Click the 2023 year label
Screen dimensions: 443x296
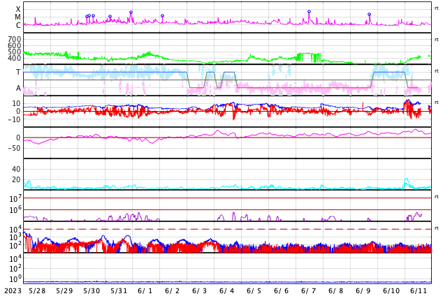pyautogui.click(x=13, y=290)
